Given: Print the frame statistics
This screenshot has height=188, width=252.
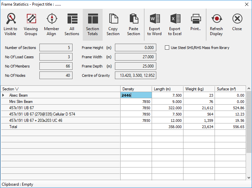Looking at the screenshot, I should tap(195, 23).
